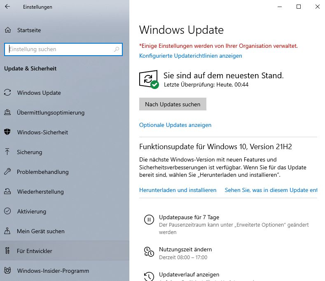This screenshot has width=325, height=281.
Task: Open the Aktivierung page
Action: click(64, 211)
